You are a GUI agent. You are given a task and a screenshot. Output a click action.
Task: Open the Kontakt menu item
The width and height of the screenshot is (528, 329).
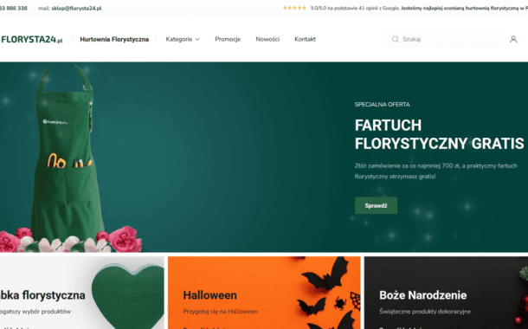(305, 40)
